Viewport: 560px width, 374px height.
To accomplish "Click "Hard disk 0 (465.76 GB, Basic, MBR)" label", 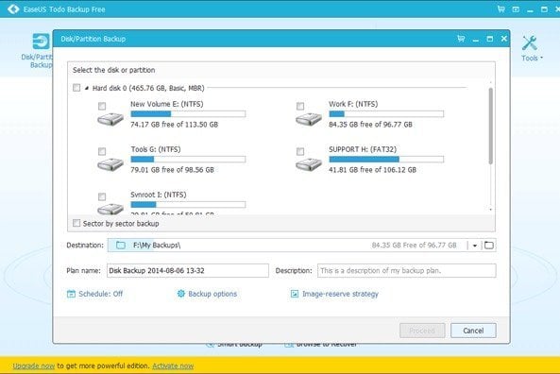I will [x=148, y=88].
